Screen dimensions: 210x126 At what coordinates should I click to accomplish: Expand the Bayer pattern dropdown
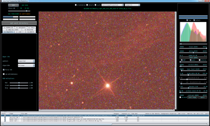pyautogui.click(x=26, y=61)
